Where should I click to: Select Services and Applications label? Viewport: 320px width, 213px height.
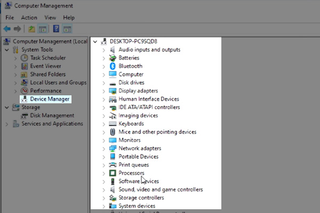(x=52, y=124)
